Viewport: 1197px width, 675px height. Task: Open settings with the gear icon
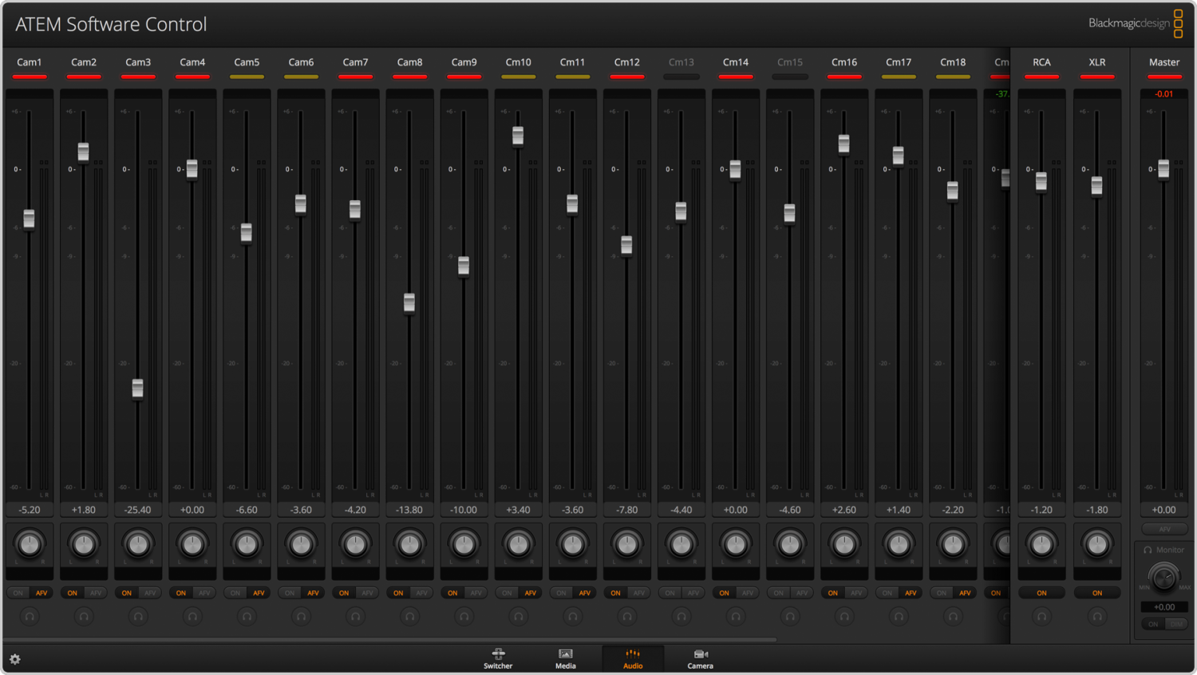(x=16, y=660)
